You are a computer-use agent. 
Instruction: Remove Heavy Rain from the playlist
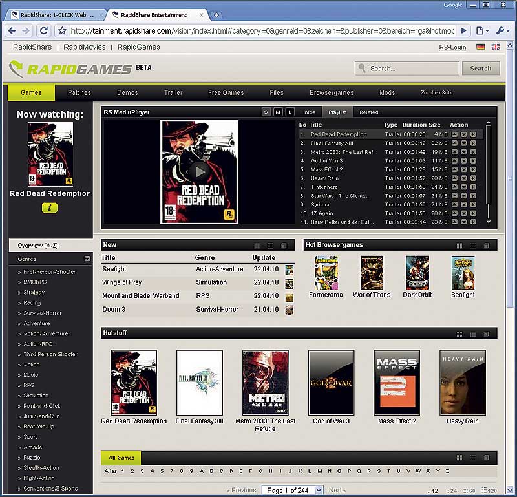coord(473,178)
